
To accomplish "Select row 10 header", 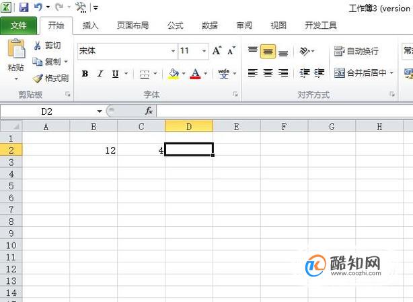I will (11, 245).
